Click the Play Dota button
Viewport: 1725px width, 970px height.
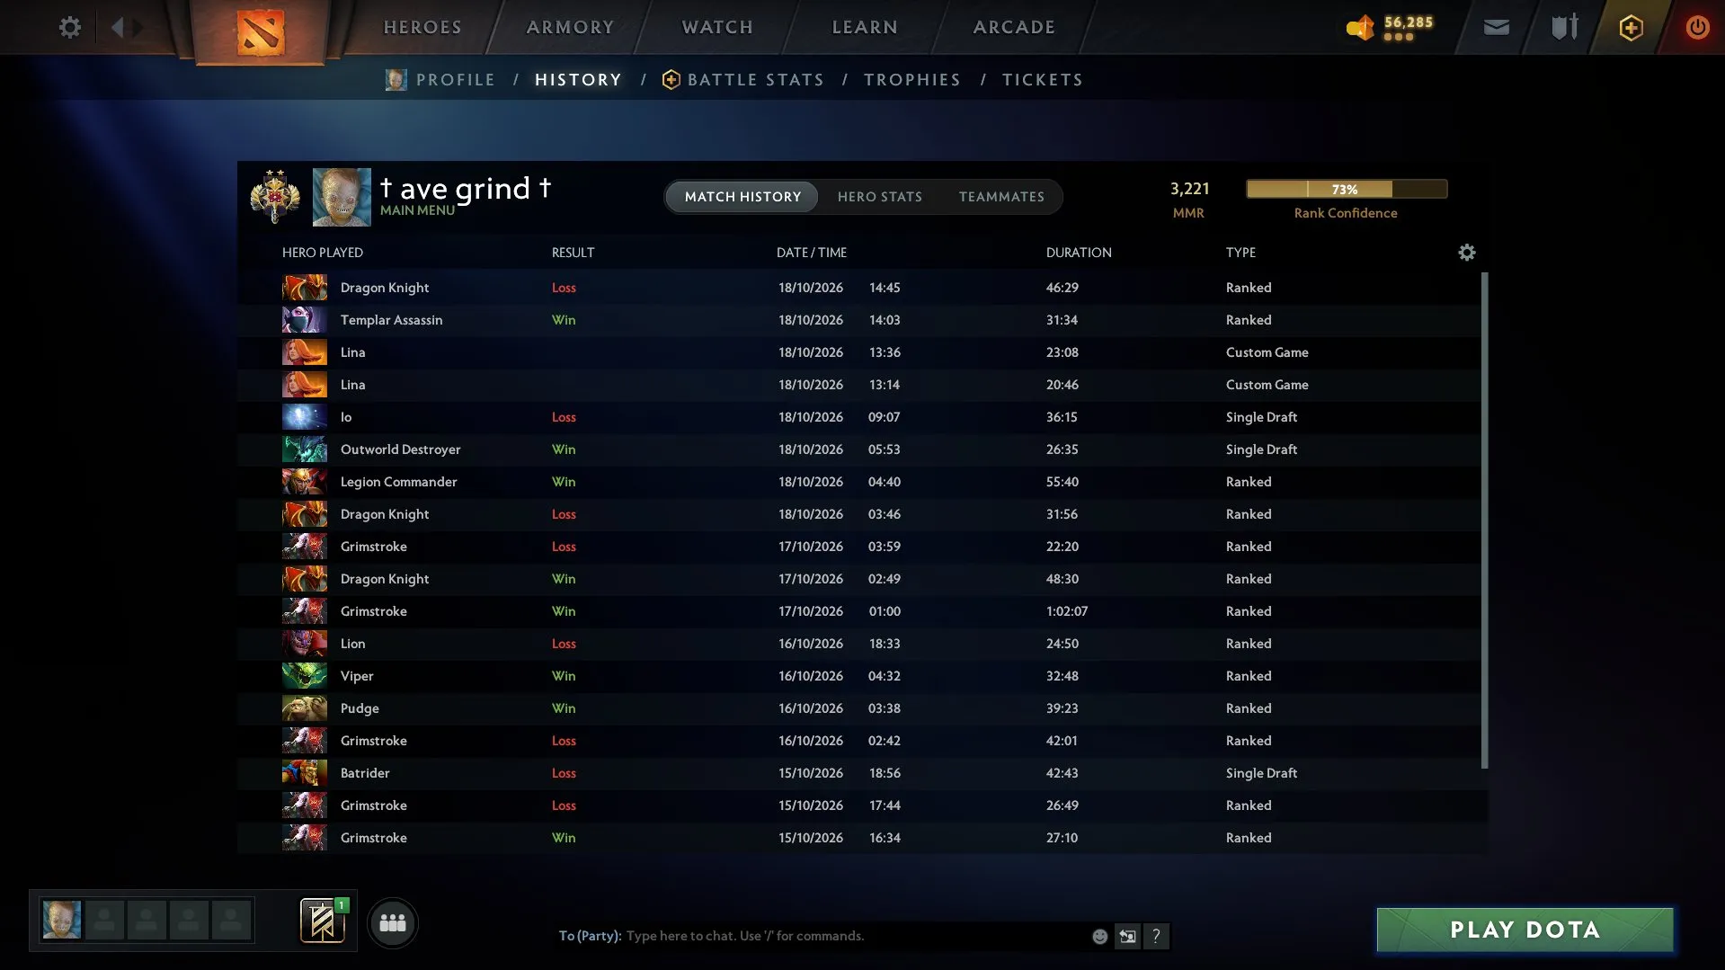[1525, 930]
